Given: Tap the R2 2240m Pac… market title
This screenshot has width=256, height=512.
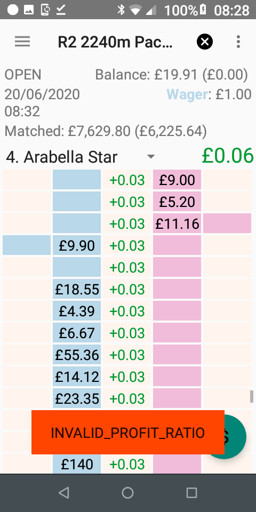Looking at the screenshot, I should [x=115, y=42].
